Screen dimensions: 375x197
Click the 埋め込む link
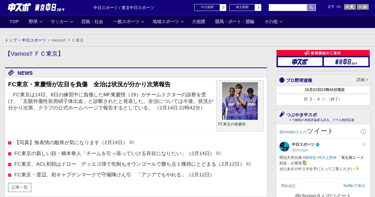(288, 186)
